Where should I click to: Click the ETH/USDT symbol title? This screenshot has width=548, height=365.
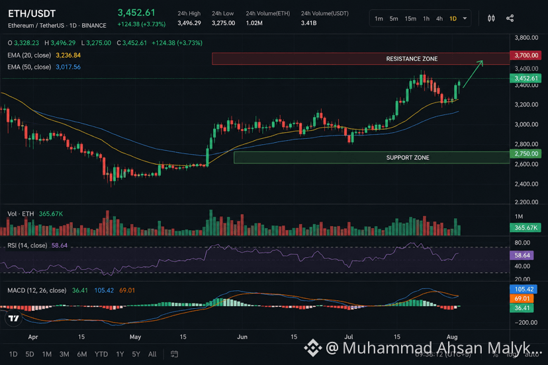click(x=32, y=14)
